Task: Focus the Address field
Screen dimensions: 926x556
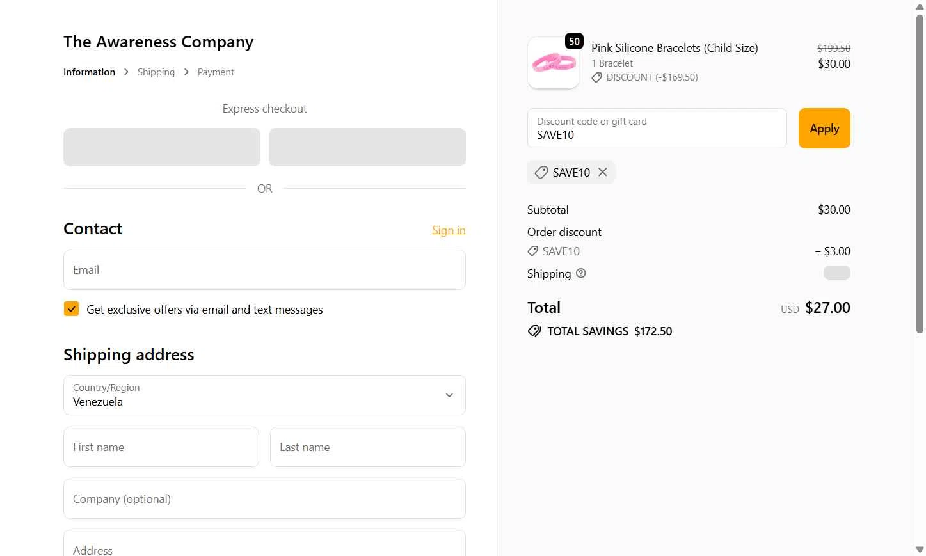Action: click(264, 543)
